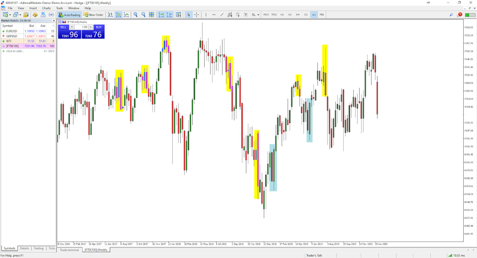
Task: Select the text label tool
Action: tap(246, 15)
